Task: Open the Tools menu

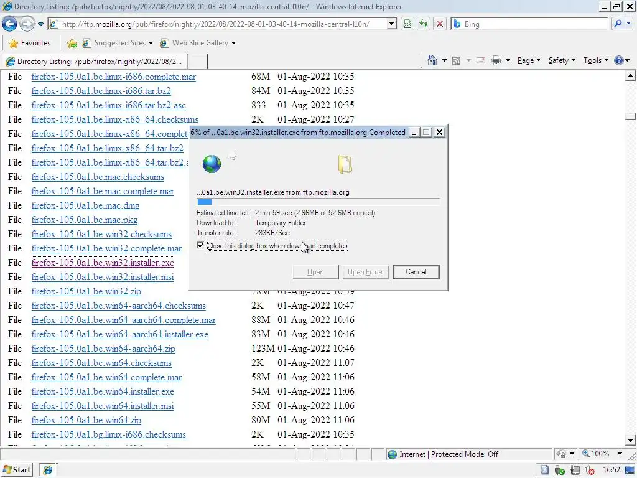Action: pos(596,60)
